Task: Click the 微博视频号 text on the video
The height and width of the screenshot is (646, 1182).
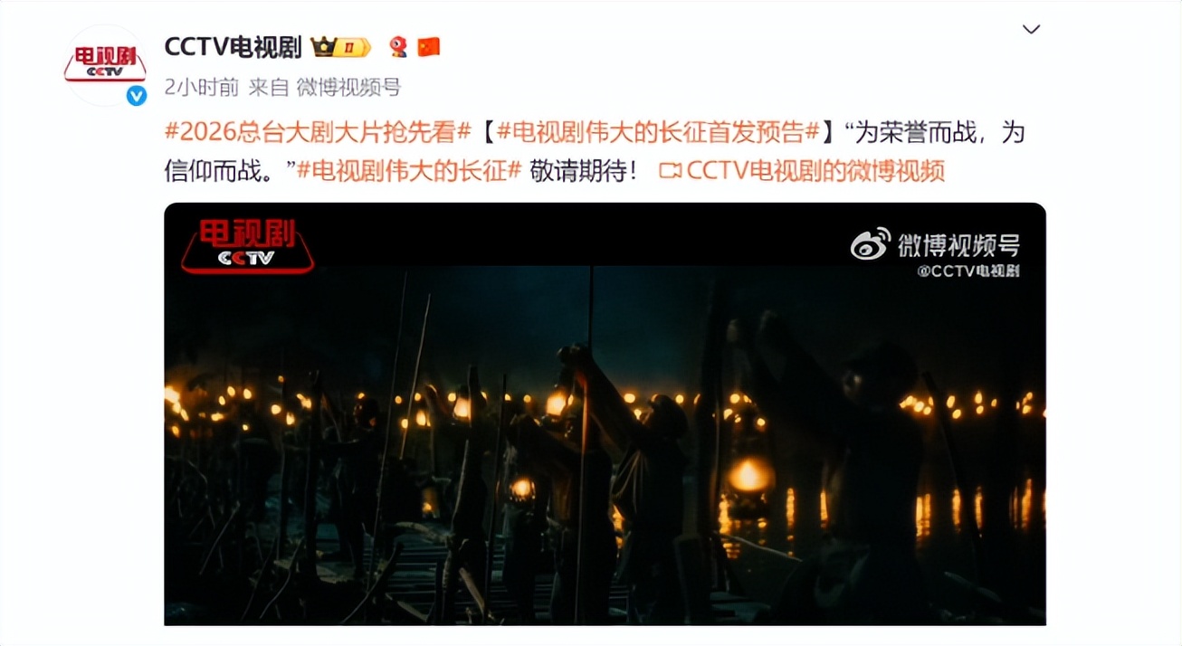Action: click(958, 243)
